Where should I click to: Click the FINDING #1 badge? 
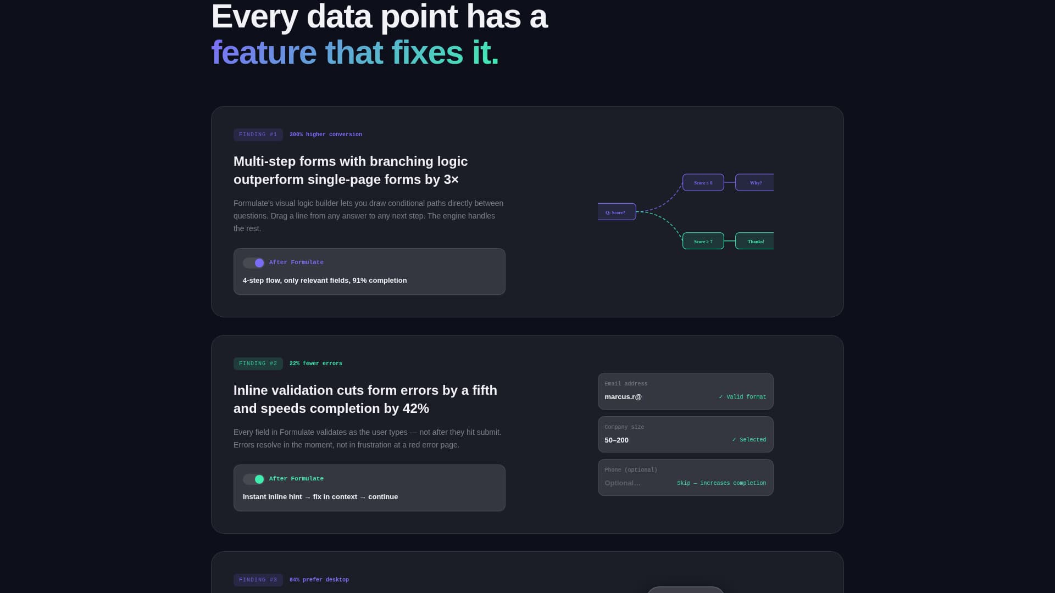258,135
